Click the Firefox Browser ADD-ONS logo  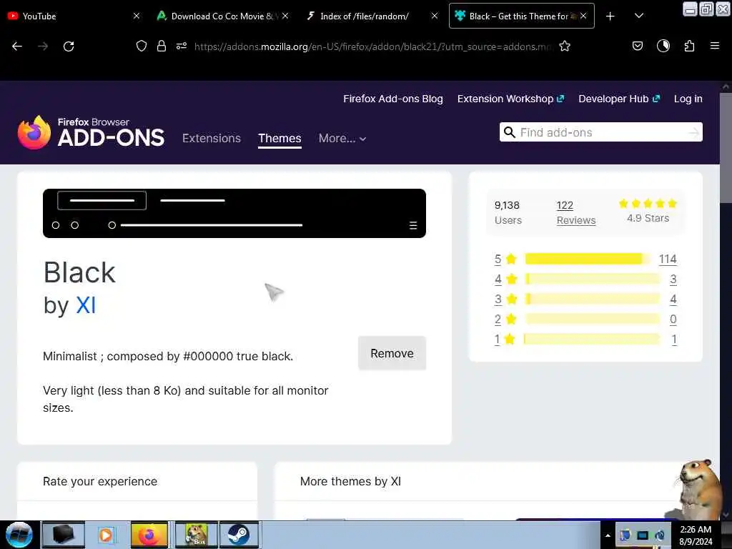91,132
